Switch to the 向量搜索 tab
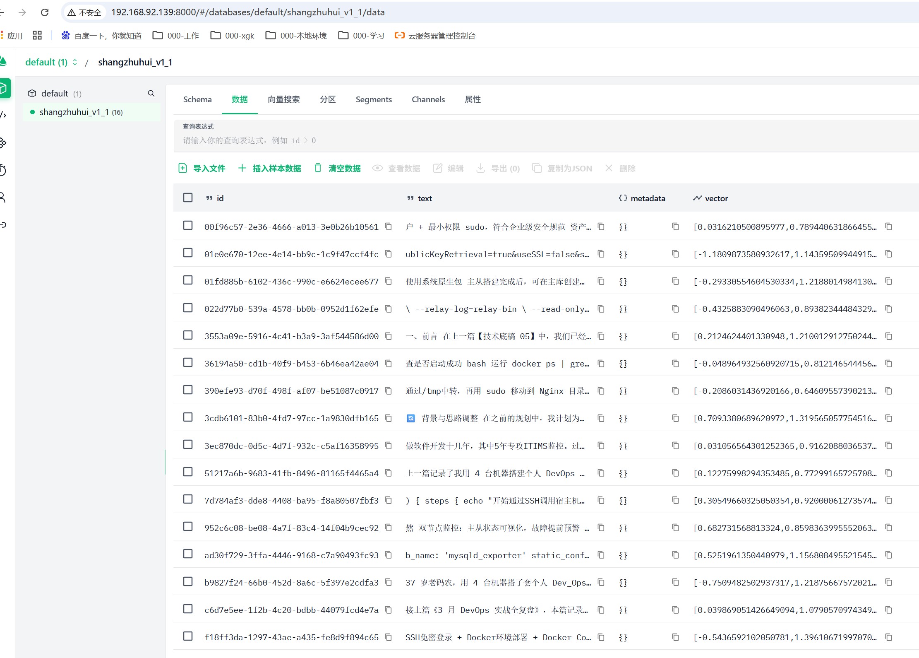This screenshot has width=919, height=658. coord(283,99)
